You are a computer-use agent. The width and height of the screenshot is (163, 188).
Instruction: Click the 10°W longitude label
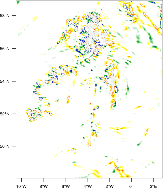point(22,186)
